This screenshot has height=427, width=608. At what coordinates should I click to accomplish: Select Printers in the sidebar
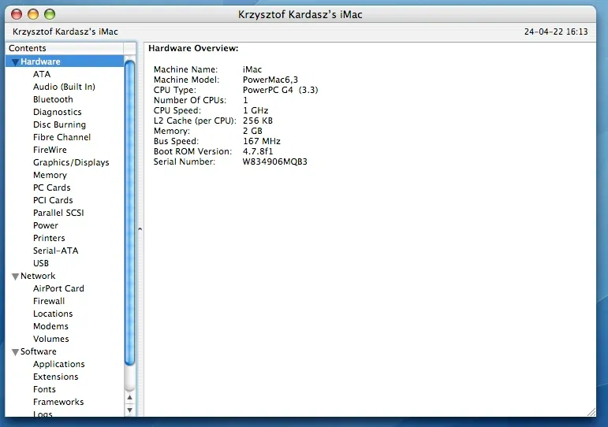pos(49,238)
